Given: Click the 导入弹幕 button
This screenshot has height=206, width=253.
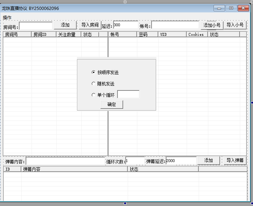Looking at the screenshot, I should [x=235, y=161].
